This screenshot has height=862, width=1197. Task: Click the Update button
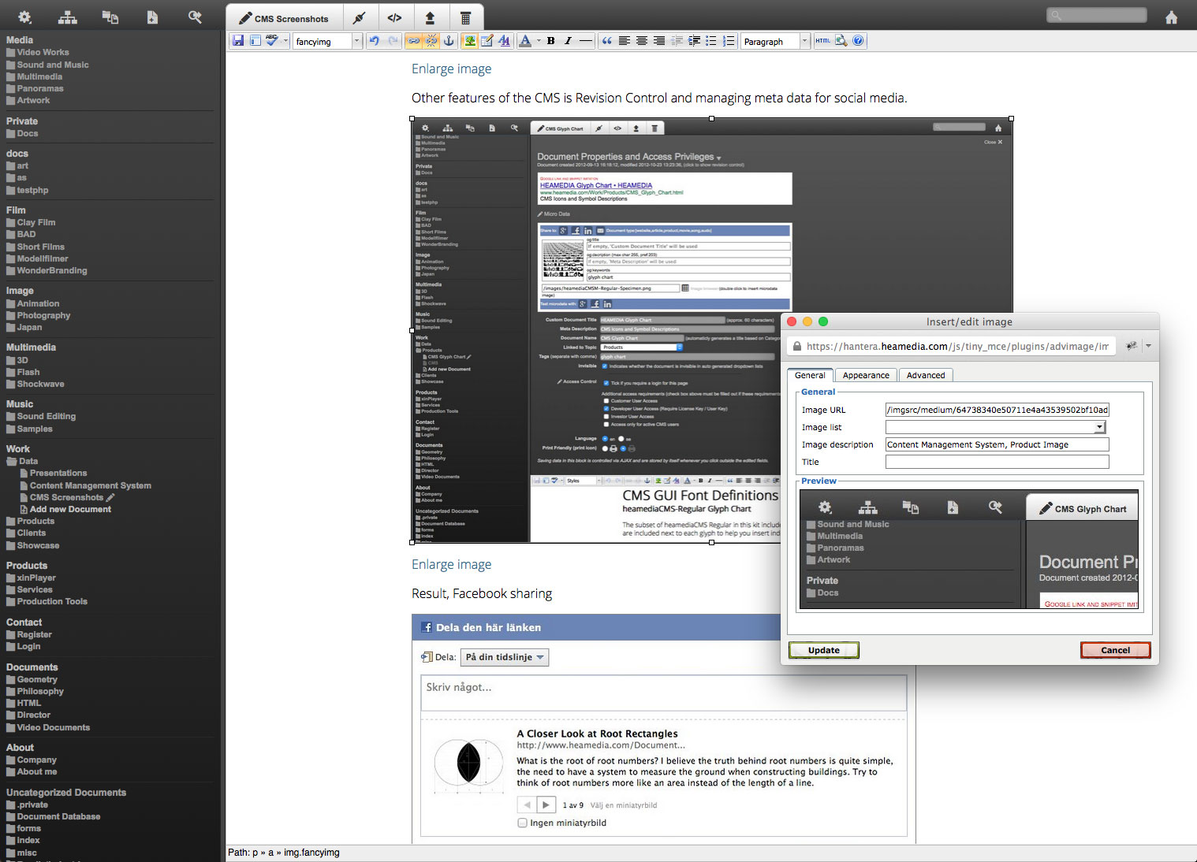[x=824, y=650]
